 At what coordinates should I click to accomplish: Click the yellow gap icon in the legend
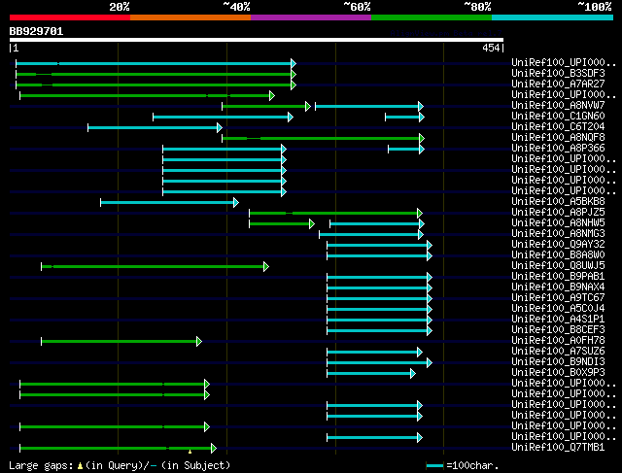(80, 466)
